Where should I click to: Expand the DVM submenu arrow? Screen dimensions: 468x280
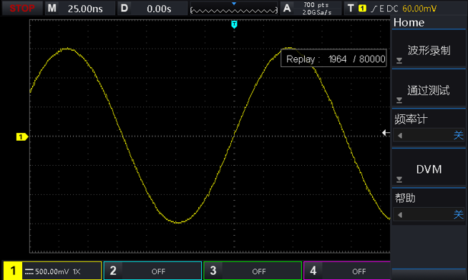click(x=399, y=179)
